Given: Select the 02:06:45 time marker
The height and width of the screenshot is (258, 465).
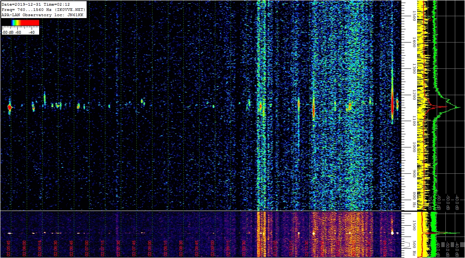Looking at the screenshot, I should pyautogui.click(x=71, y=248).
